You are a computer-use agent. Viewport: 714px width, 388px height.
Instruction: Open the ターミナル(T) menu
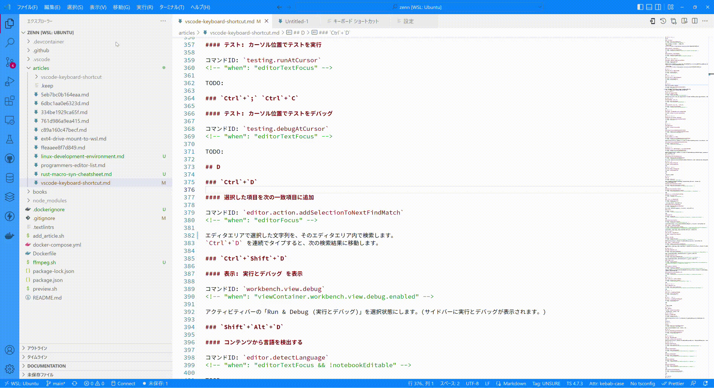click(171, 7)
